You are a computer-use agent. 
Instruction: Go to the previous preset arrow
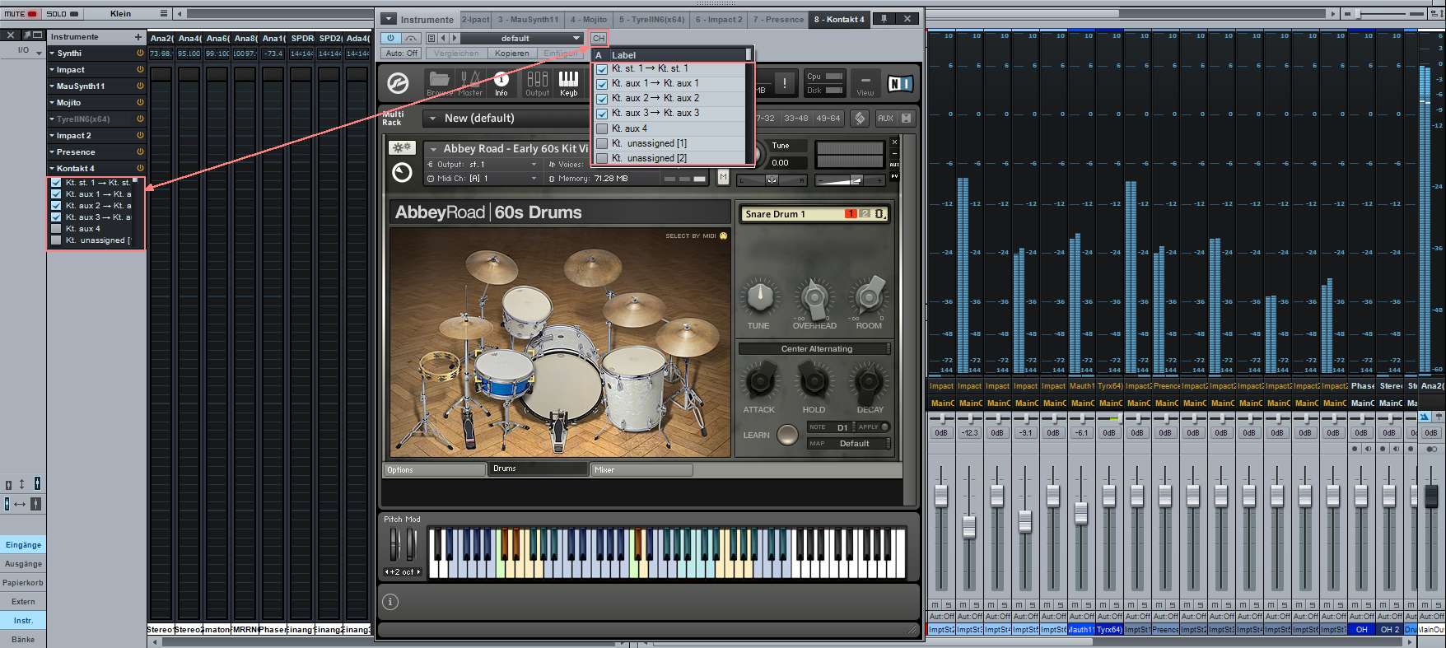click(443, 39)
